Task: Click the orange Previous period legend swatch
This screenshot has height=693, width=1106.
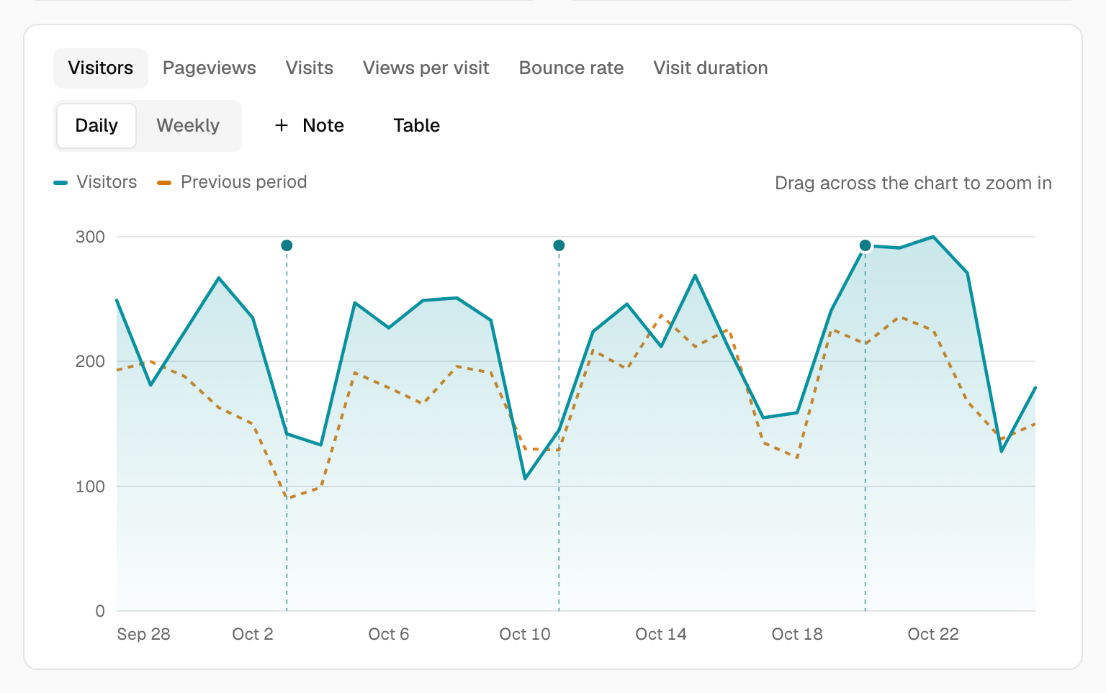Action: coord(164,183)
